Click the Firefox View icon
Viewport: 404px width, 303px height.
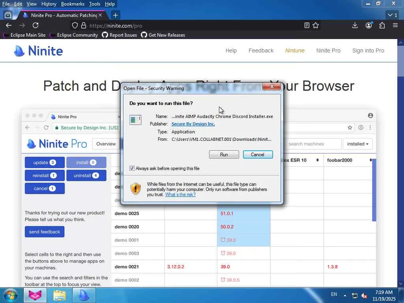[x=8, y=15]
